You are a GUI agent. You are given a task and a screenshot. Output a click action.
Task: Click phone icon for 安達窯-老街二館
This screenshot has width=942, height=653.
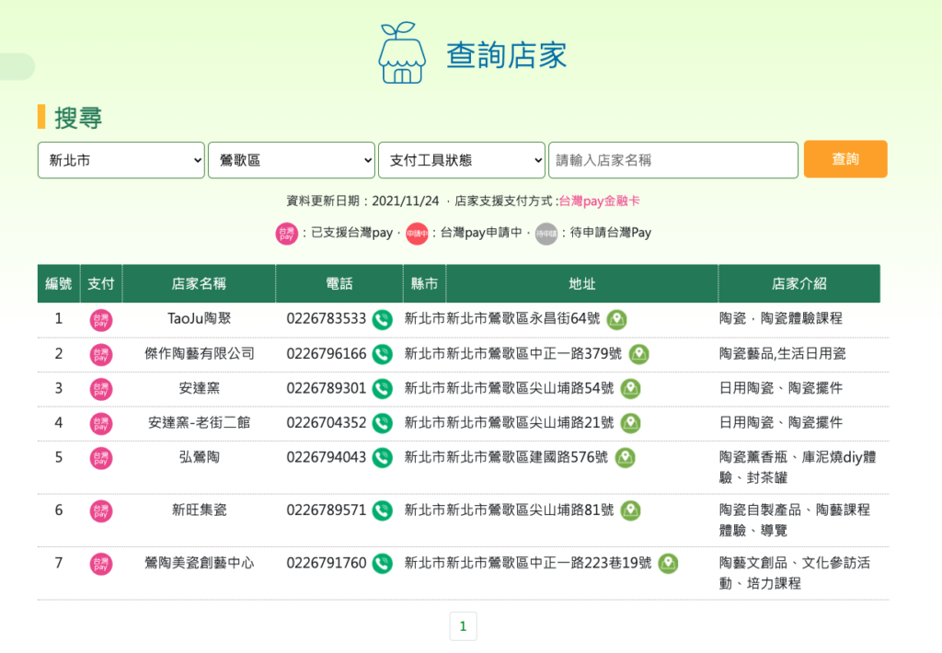382,423
